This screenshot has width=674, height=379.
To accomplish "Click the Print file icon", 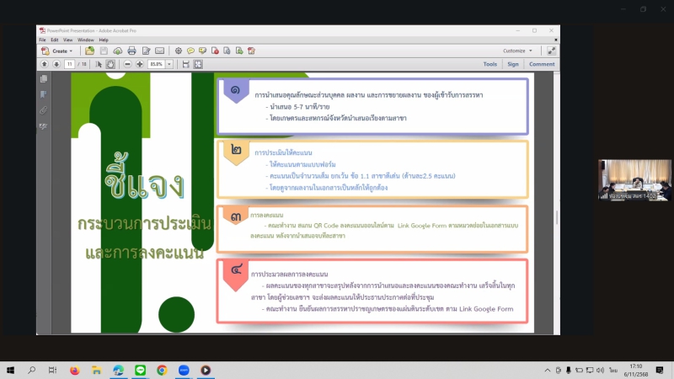I will pos(131,51).
